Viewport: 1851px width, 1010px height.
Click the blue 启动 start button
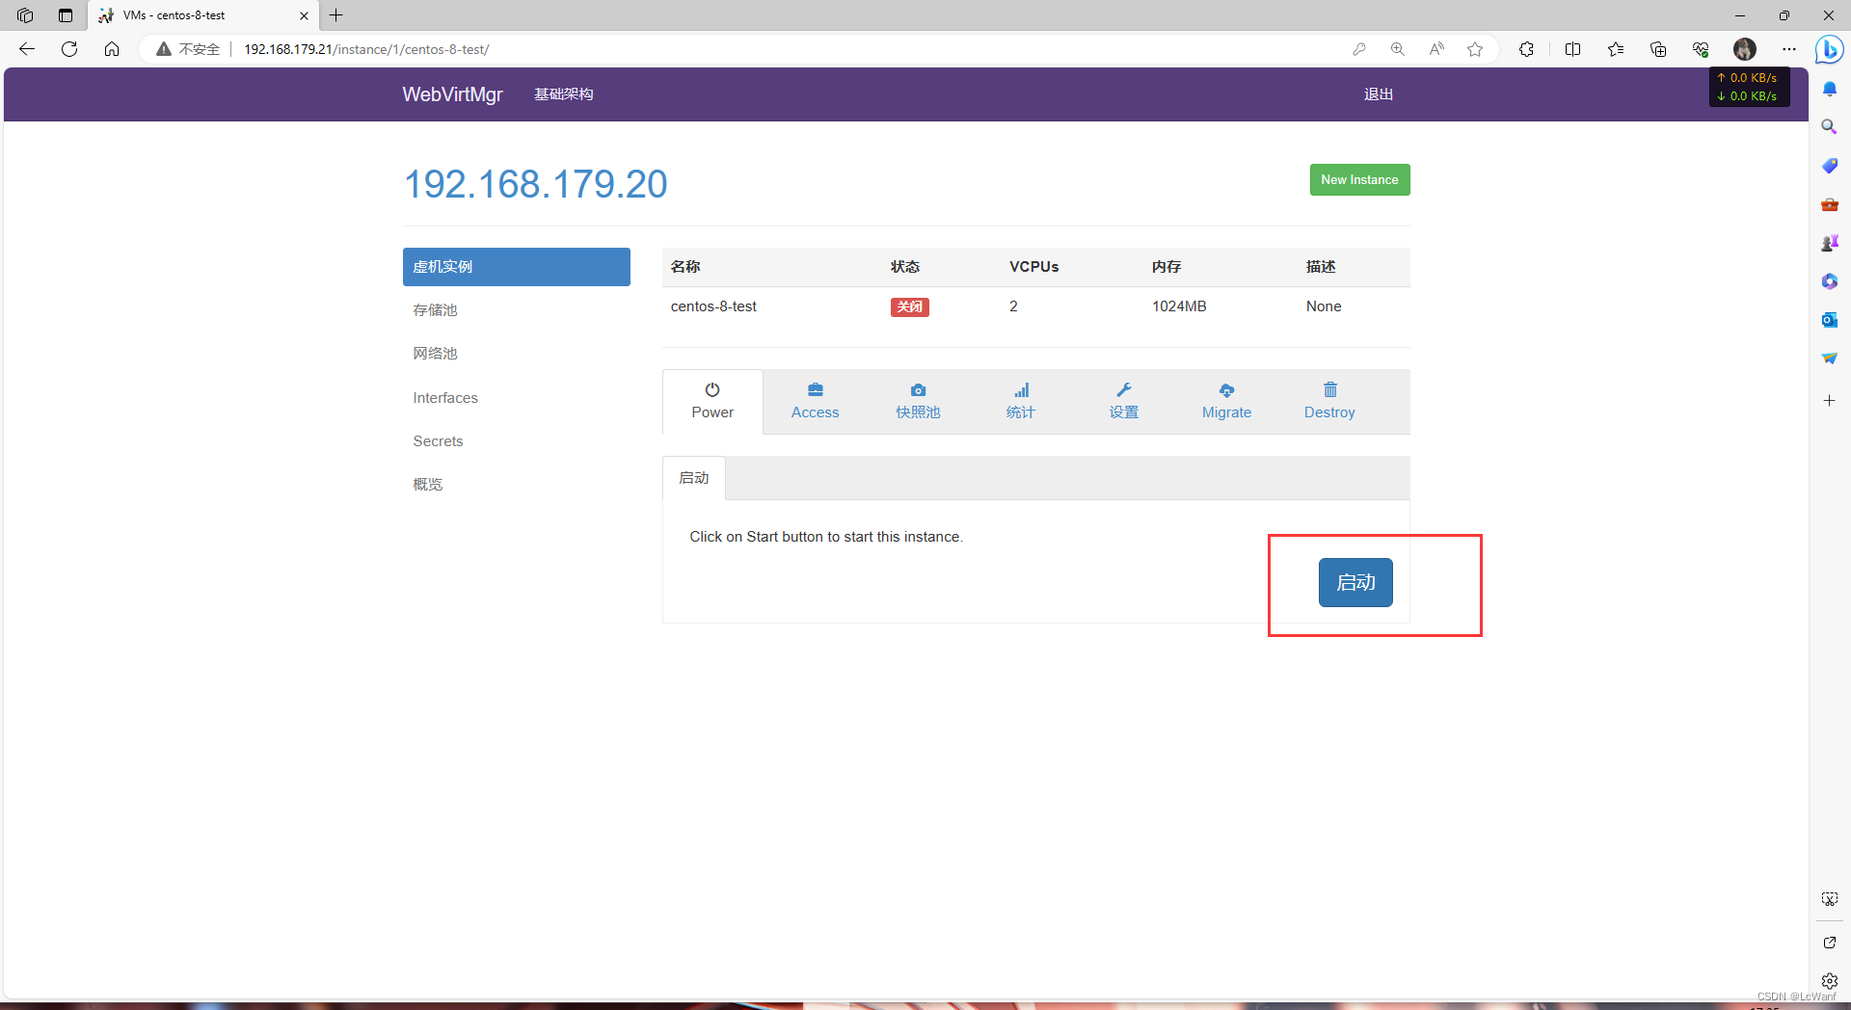[x=1355, y=582]
